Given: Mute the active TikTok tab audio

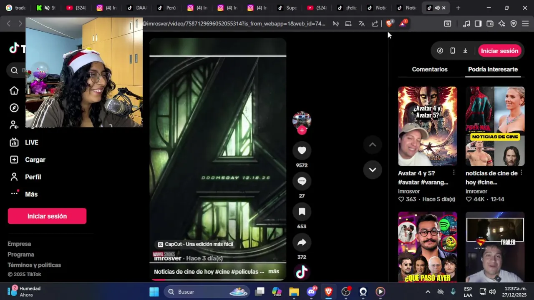Looking at the screenshot, I should [437, 8].
